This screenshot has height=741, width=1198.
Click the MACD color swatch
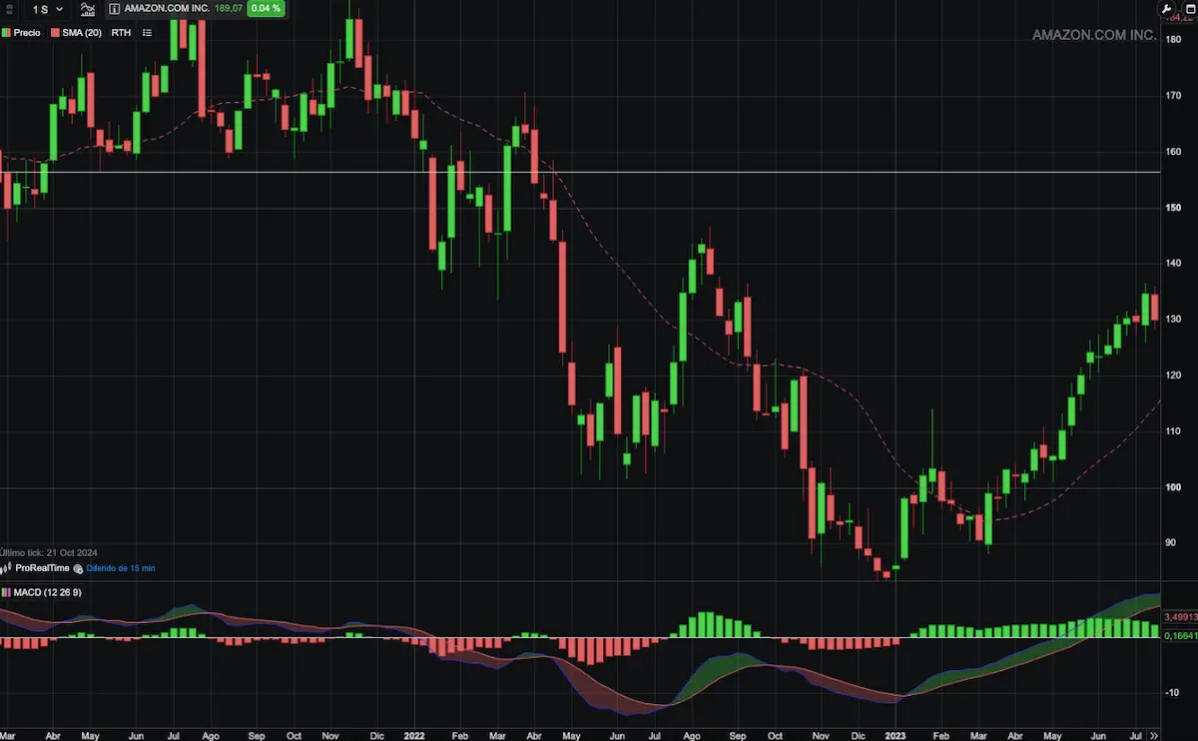(6, 592)
